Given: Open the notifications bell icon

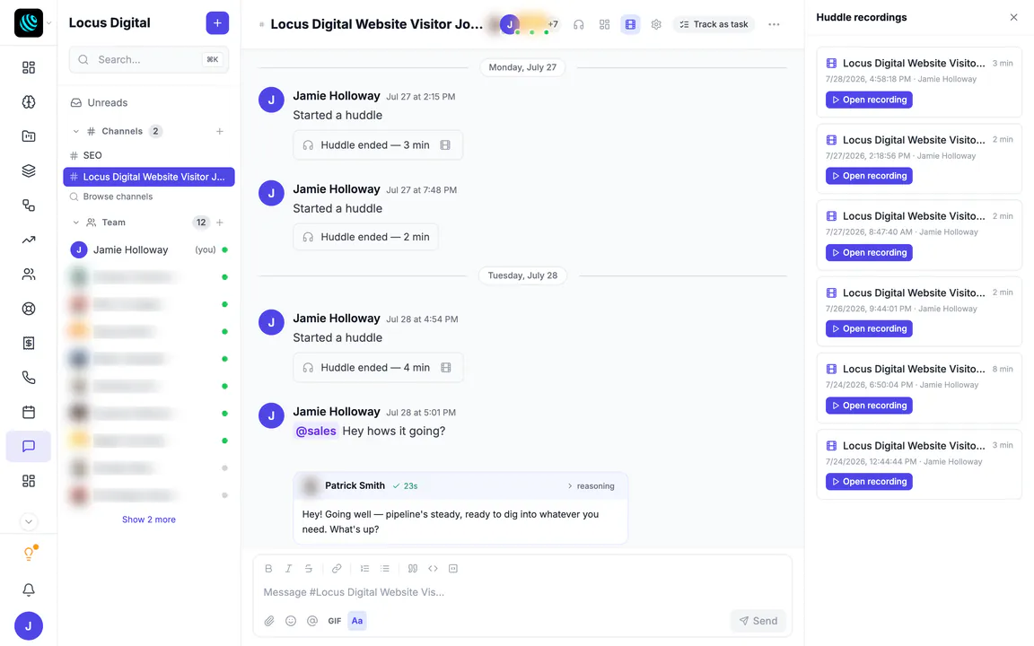Looking at the screenshot, I should click(x=29, y=589).
